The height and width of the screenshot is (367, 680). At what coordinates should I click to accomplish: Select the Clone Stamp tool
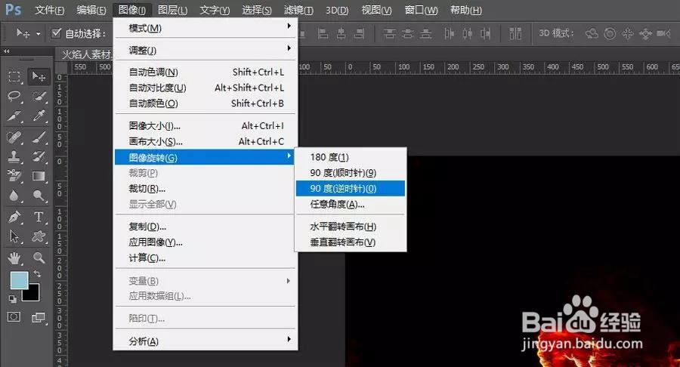14,156
